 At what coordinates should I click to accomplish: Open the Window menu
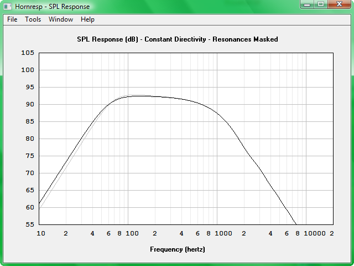pos(61,19)
